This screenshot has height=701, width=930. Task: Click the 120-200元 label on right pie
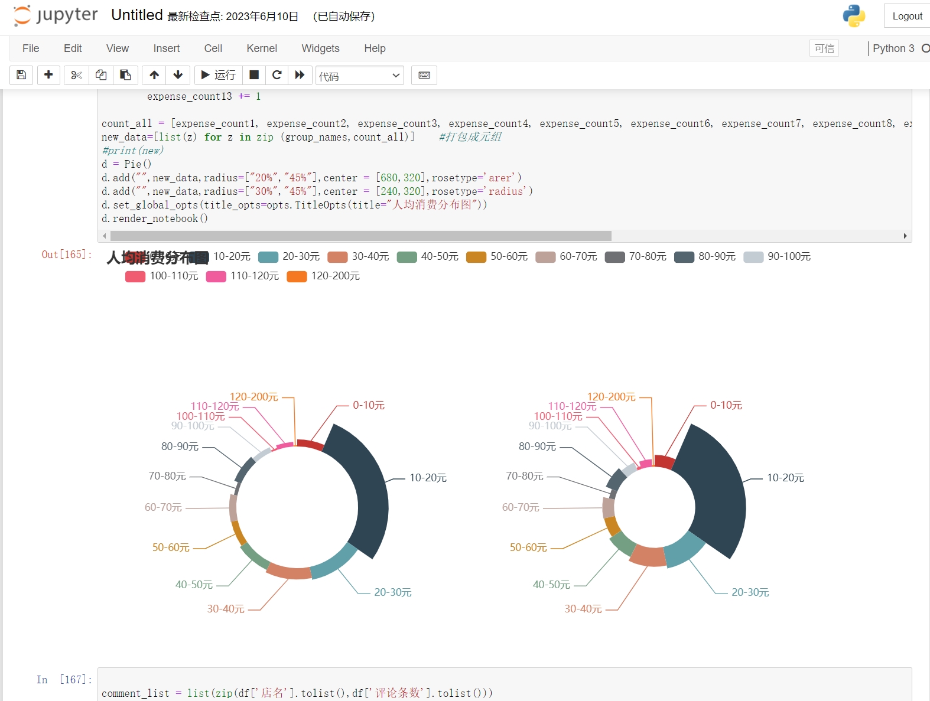(x=612, y=397)
